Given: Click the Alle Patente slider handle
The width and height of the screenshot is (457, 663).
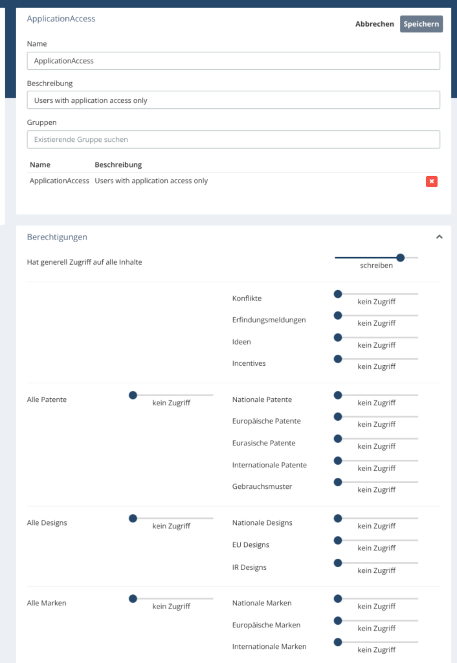Looking at the screenshot, I should click(x=133, y=395).
